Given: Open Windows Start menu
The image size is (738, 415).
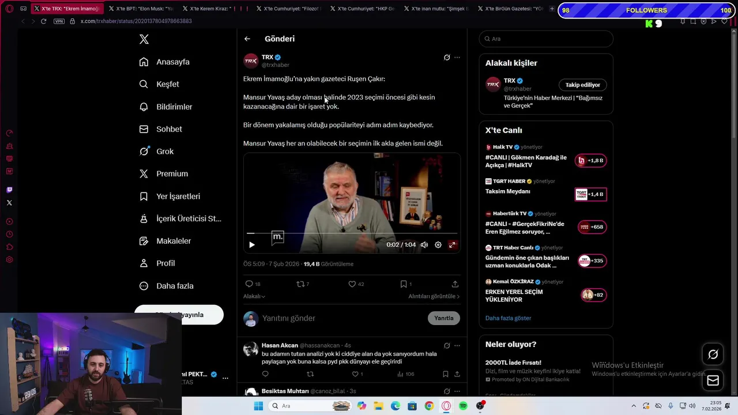Looking at the screenshot, I should tap(258, 406).
